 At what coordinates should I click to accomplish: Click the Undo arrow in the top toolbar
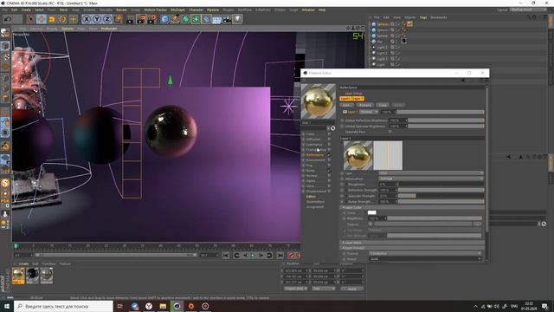8,19
